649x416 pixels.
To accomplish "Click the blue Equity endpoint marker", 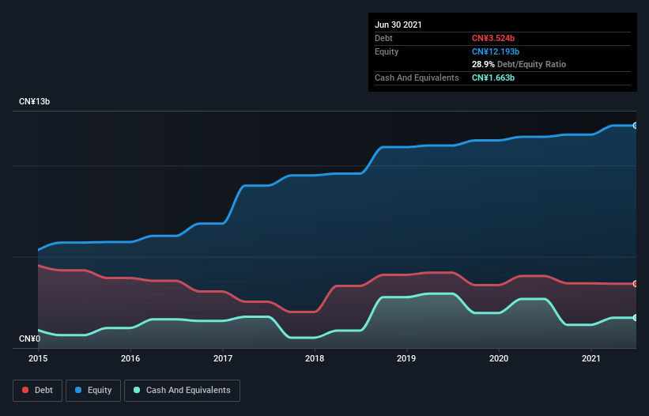I will [x=636, y=126].
